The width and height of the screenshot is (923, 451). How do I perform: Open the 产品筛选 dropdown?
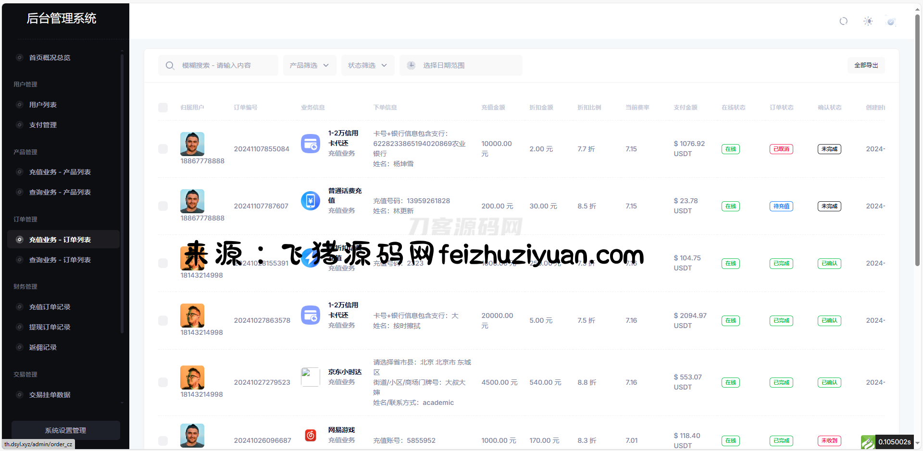[x=309, y=65]
